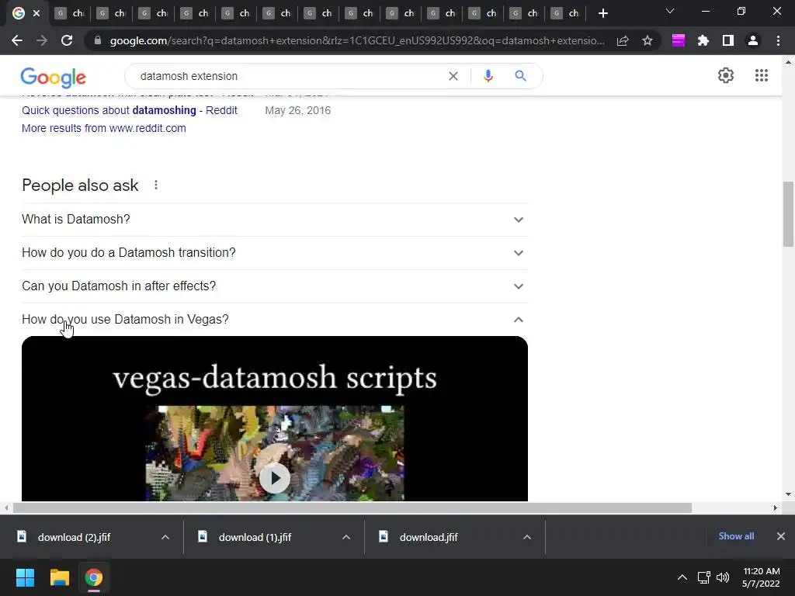This screenshot has height=596, width=795.
Task: Toggle the browser side panel
Action: pos(728,40)
